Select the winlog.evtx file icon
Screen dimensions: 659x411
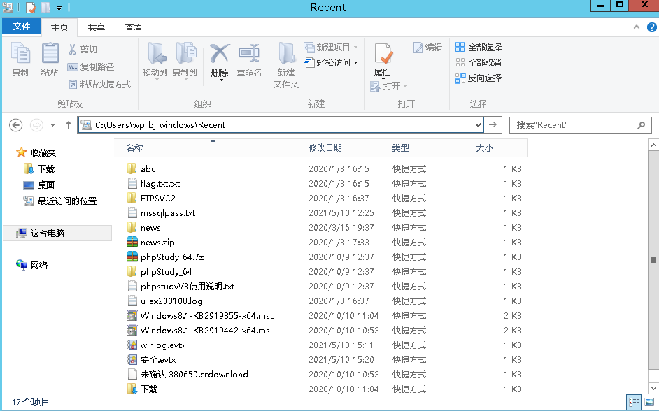(132, 345)
